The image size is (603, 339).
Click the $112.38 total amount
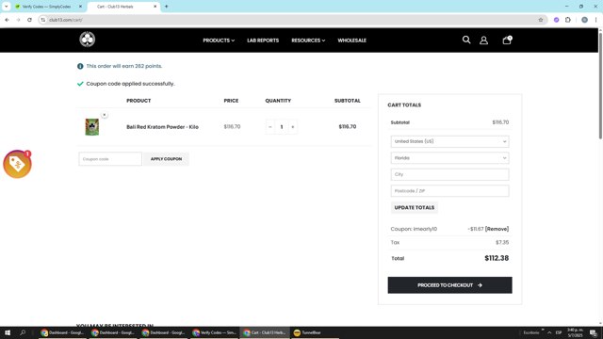click(x=497, y=258)
